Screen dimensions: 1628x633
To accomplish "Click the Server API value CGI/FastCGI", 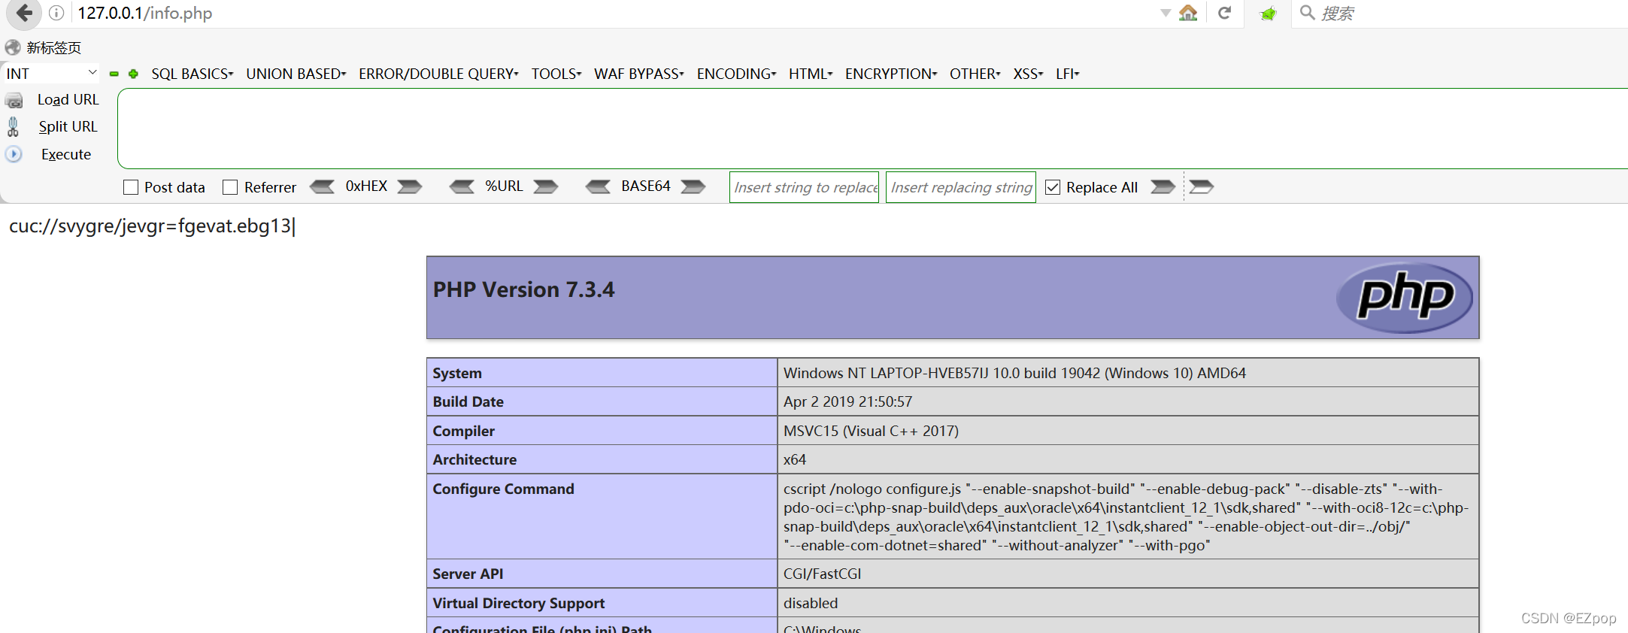I will tap(822, 574).
